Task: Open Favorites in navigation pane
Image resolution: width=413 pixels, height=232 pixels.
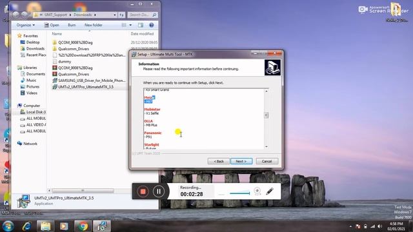Action: (x=30, y=36)
